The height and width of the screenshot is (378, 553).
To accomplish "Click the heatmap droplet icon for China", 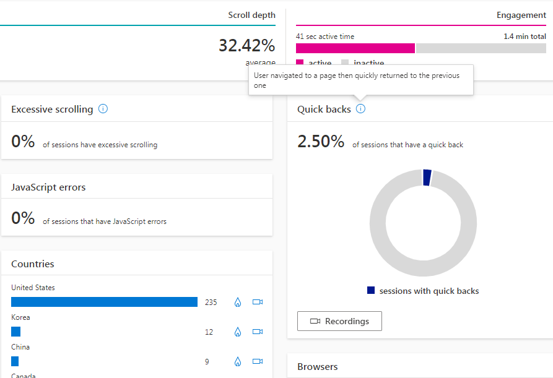I will tap(237, 361).
